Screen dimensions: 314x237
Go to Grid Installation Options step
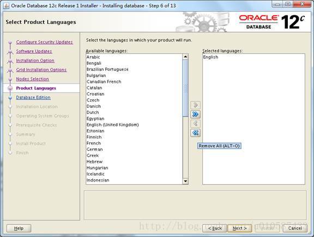(x=41, y=70)
